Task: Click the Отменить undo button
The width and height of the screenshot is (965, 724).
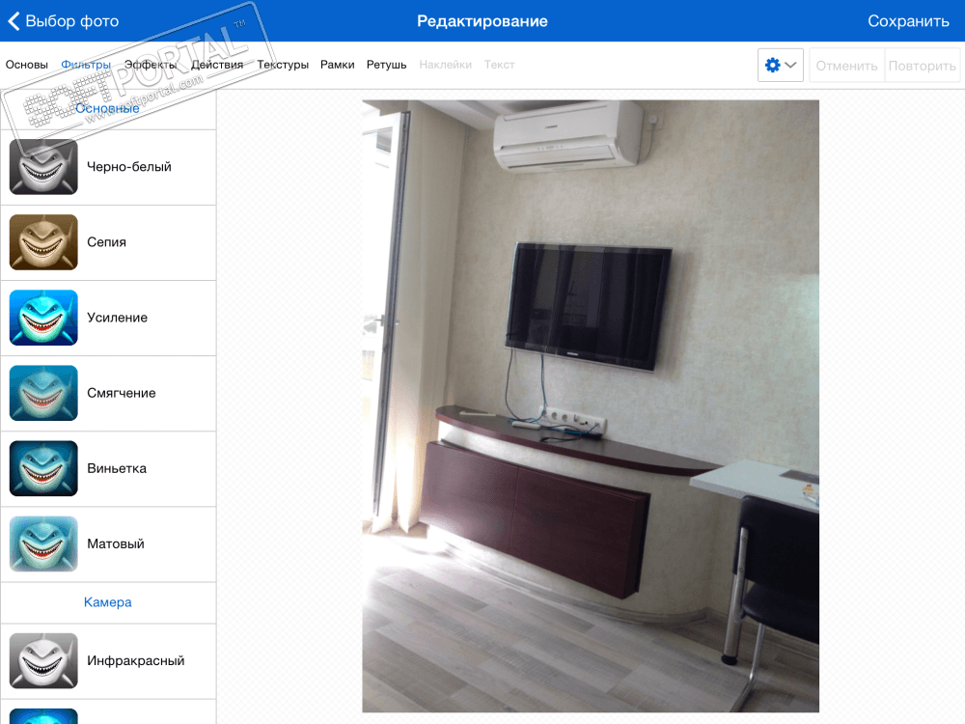Action: 847,66
